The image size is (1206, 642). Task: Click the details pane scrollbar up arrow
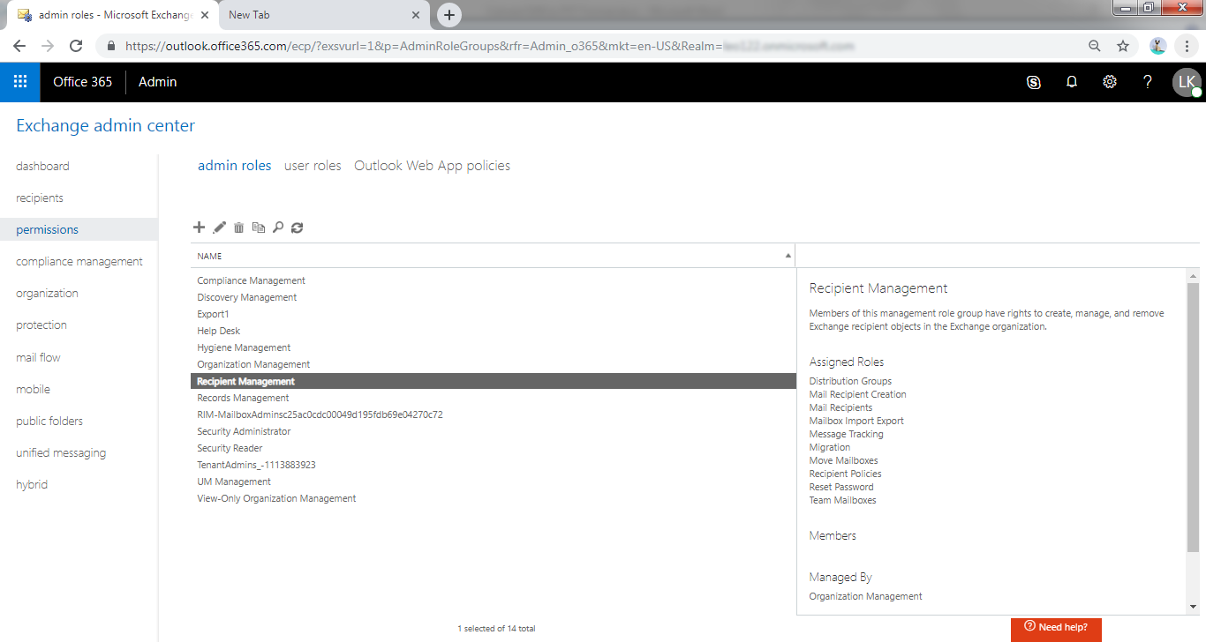tap(1194, 275)
